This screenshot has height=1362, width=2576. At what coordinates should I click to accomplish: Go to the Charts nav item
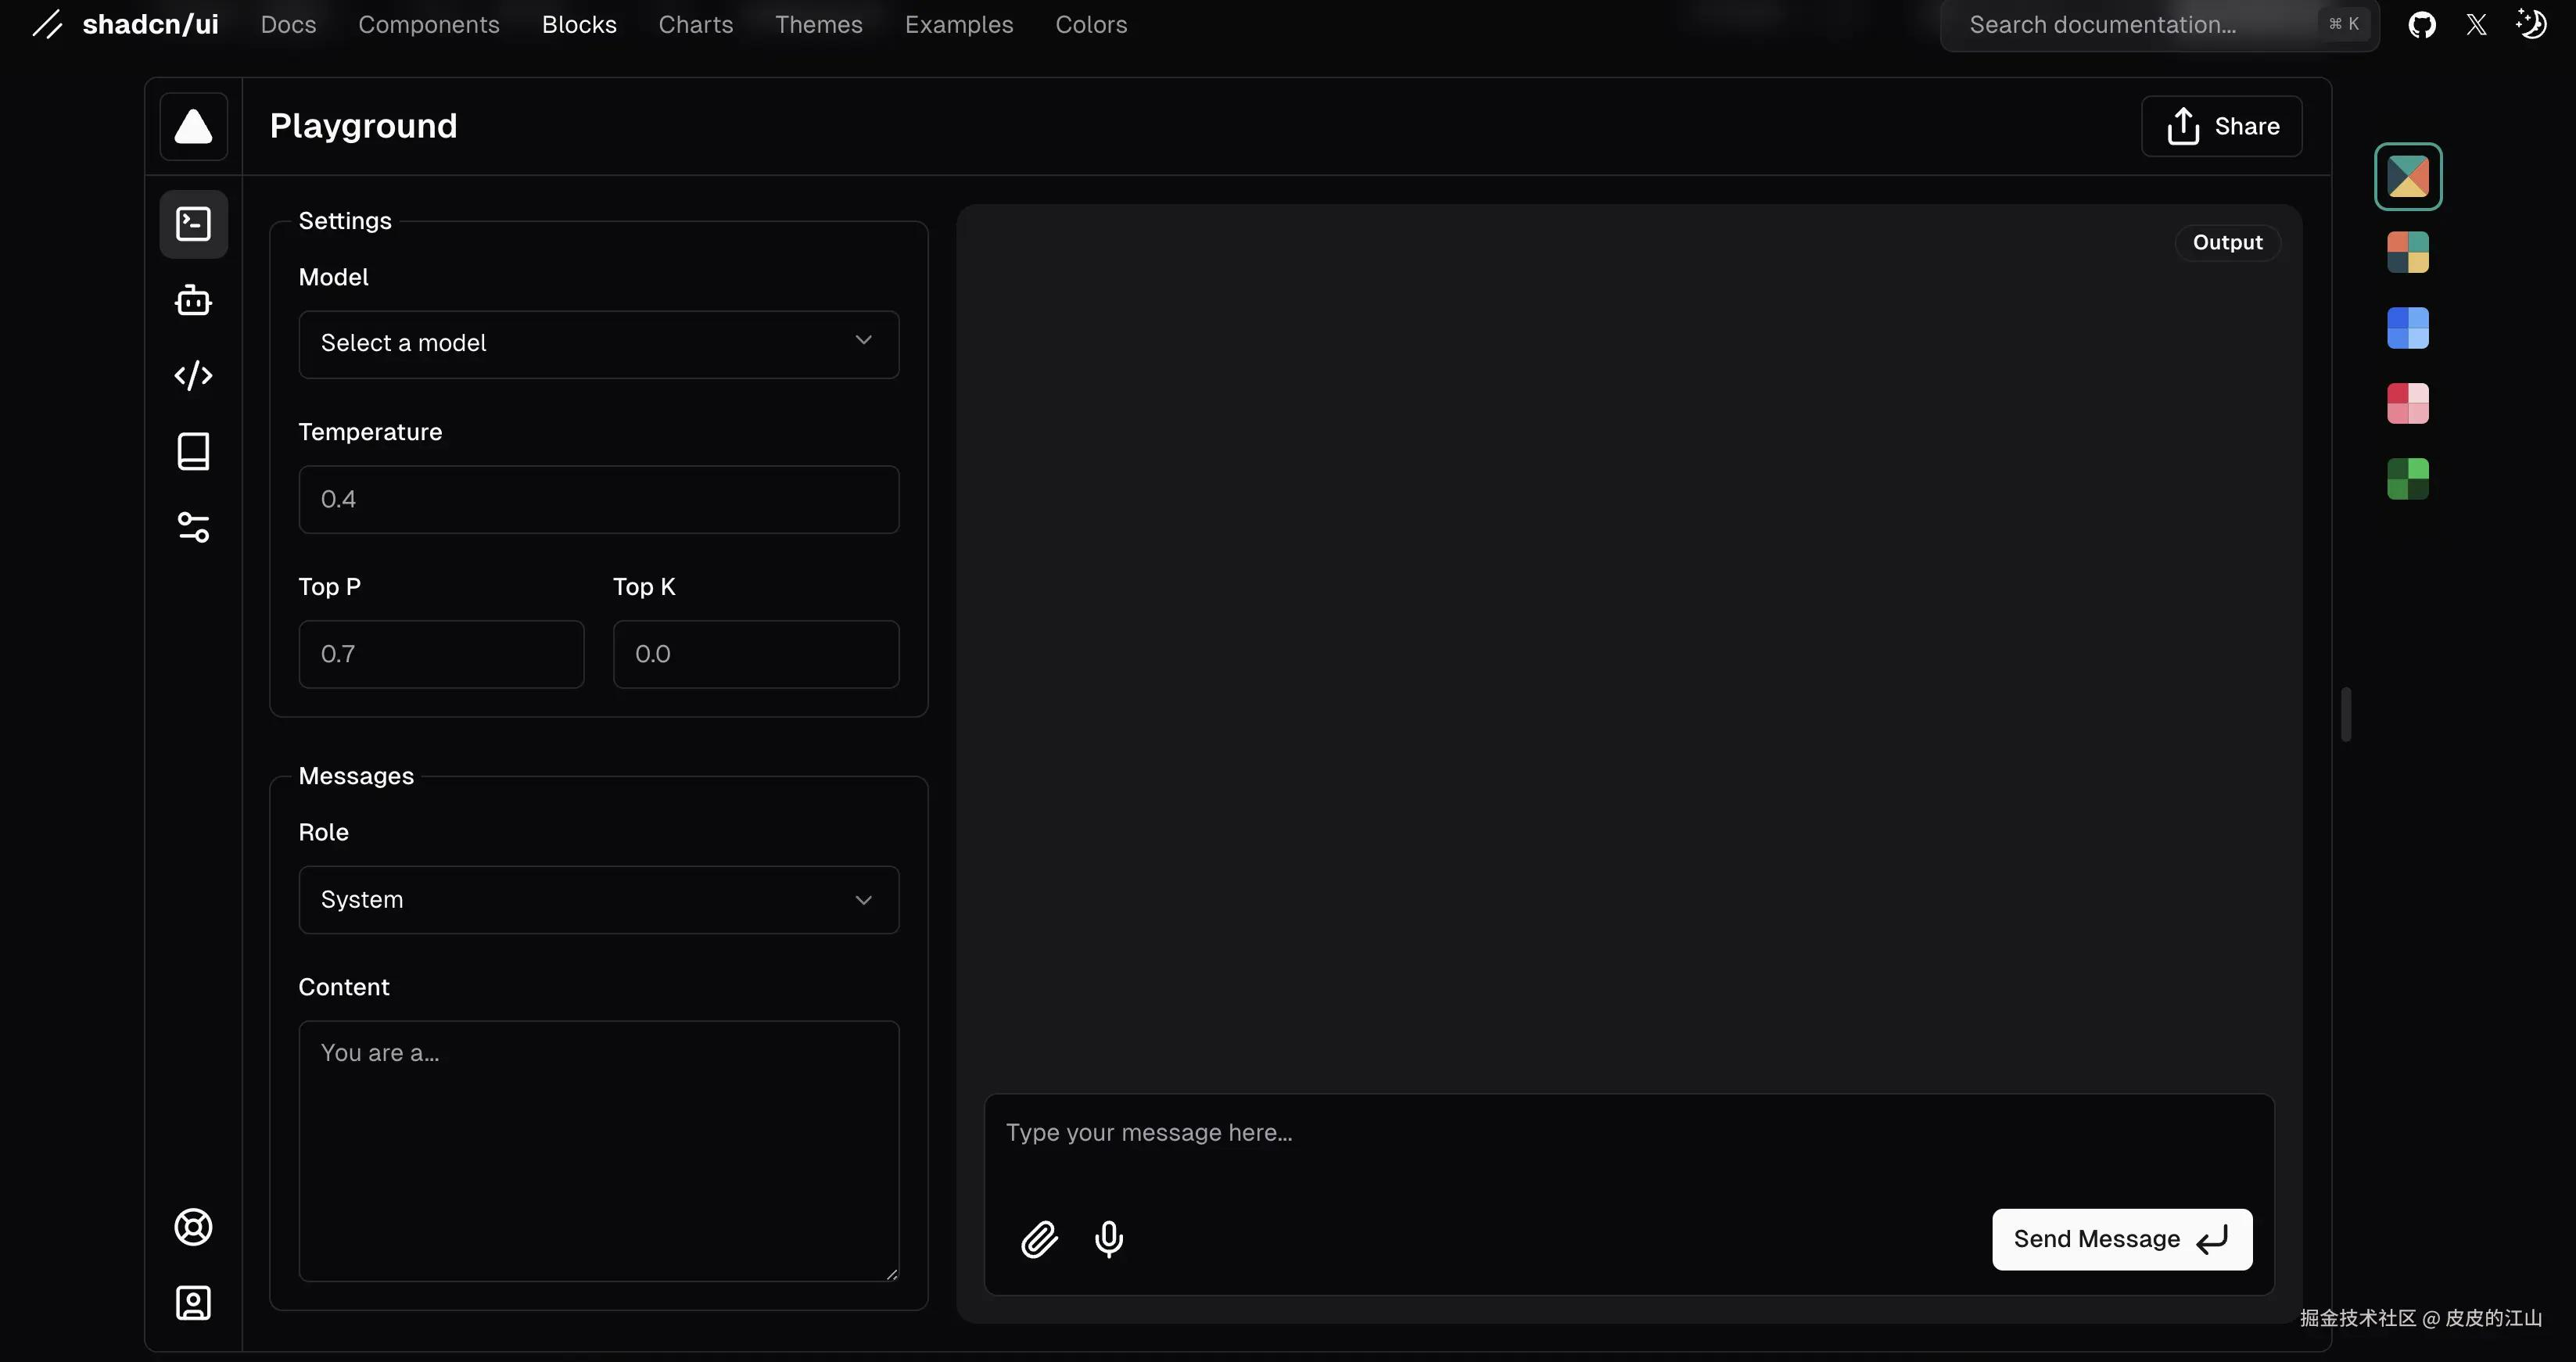[x=695, y=25]
